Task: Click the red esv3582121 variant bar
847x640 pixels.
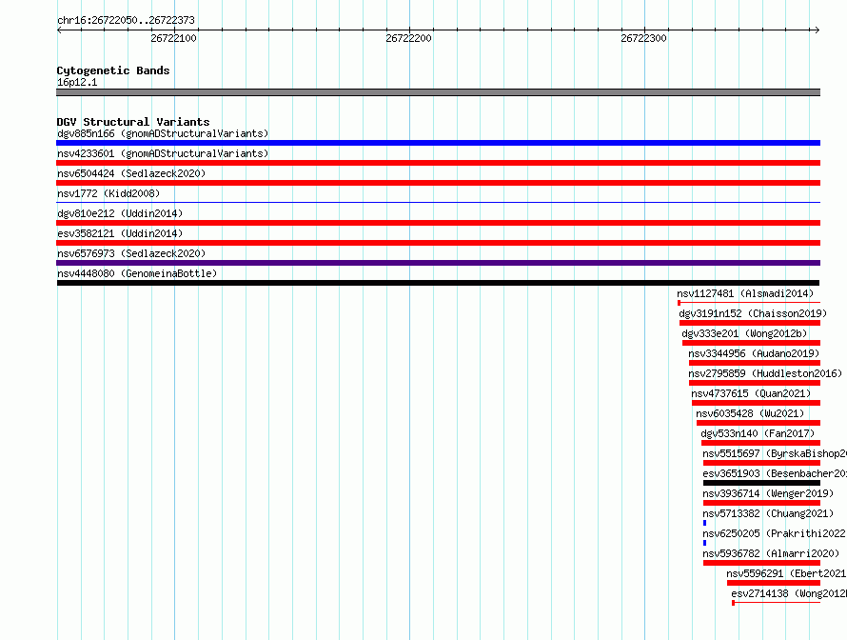Action: point(438,243)
